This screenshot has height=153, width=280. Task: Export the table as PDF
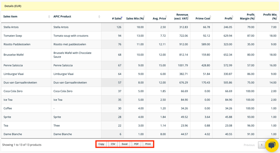point(136,144)
